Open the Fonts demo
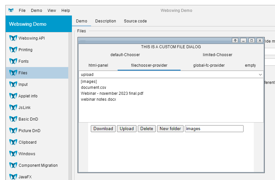Image resolution: width=275 pixels, height=180 pixels. click(37, 61)
